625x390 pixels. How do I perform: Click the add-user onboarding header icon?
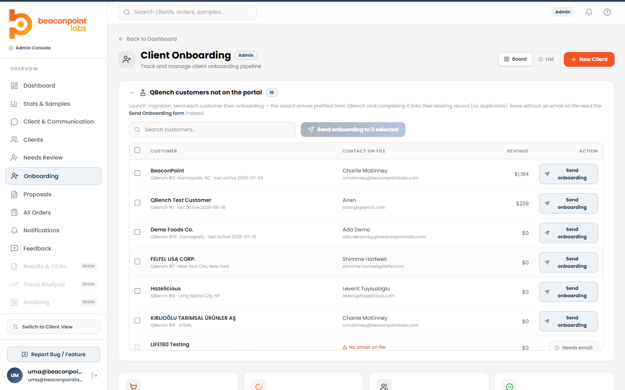127,59
